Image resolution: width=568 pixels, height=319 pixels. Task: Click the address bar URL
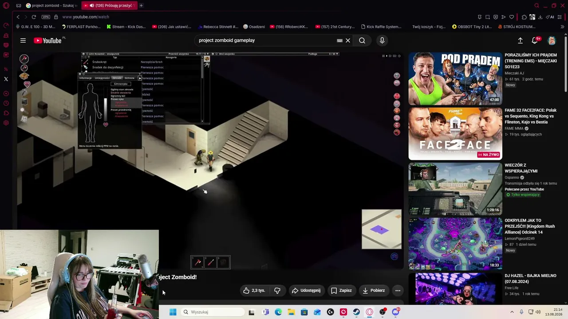tap(86, 17)
